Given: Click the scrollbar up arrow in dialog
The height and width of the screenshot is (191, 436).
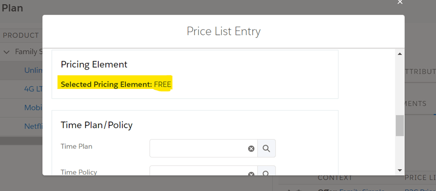Looking at the screenshot, I should [399, 54].
